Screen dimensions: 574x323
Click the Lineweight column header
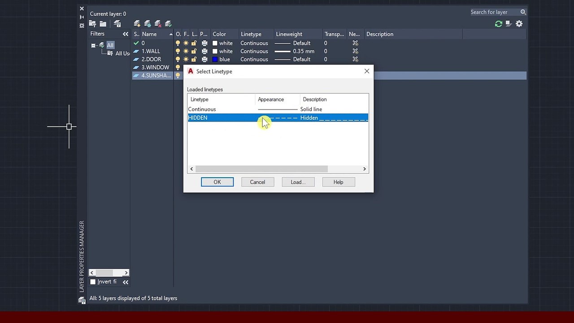tap(298, 34)
